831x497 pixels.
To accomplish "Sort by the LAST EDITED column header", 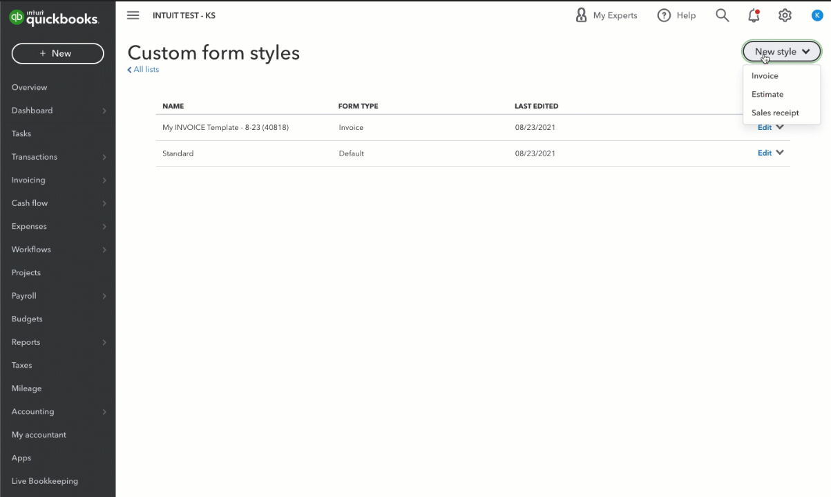I will tap(537, 106).
